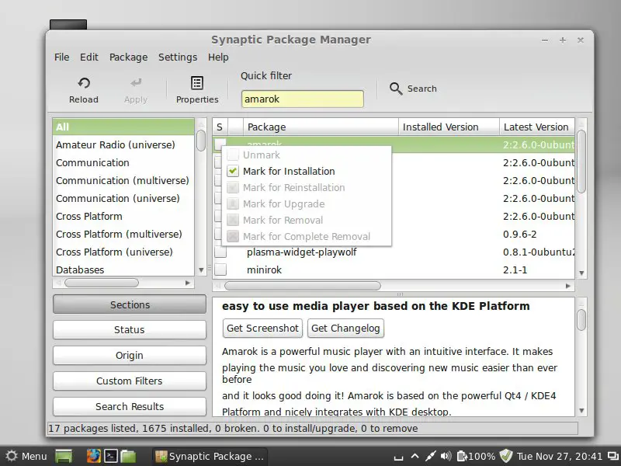Sort by the Package column header
Viewport: 621px width, 466px height.
pyautogui.click(x=321, y=127)
